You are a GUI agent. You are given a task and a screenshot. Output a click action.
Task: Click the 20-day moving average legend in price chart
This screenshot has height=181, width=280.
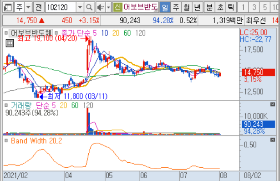pos(116,33)
